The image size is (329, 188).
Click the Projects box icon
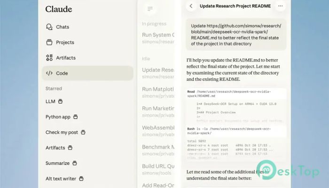coord(49,42)
